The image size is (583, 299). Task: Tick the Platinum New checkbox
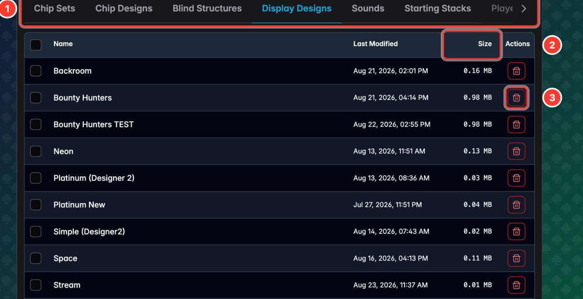point(36,205)
